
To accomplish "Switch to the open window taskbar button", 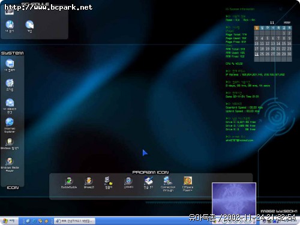I will [x=75, y=221].
